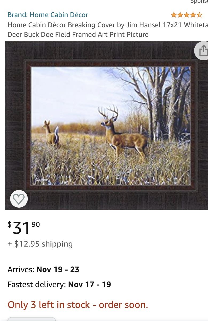Tap the Arrives: Nov 19 - 23 line
The height and width of the screenshot is (321, 208).
[43, 270]
